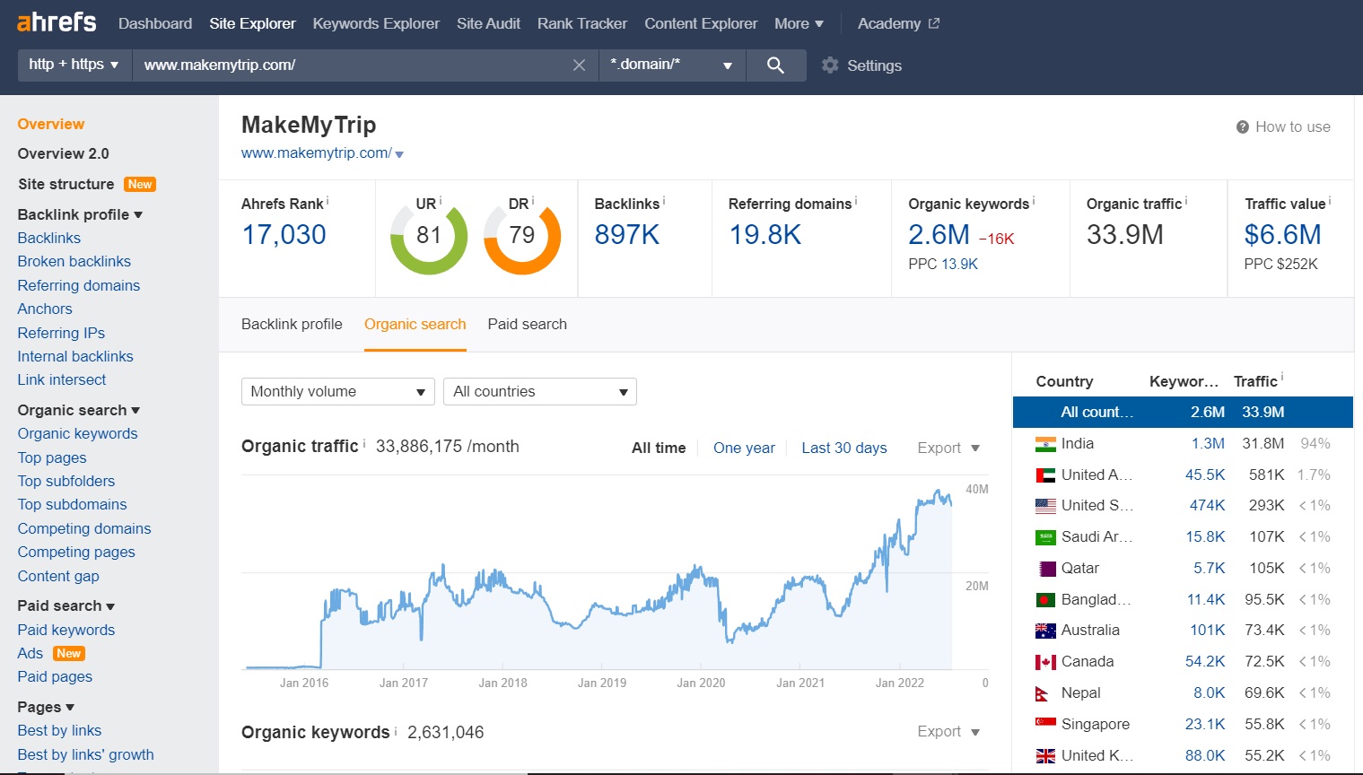Click Referring domains value 19.8K
Screen dimensions: 1363x775
(765, 235)
